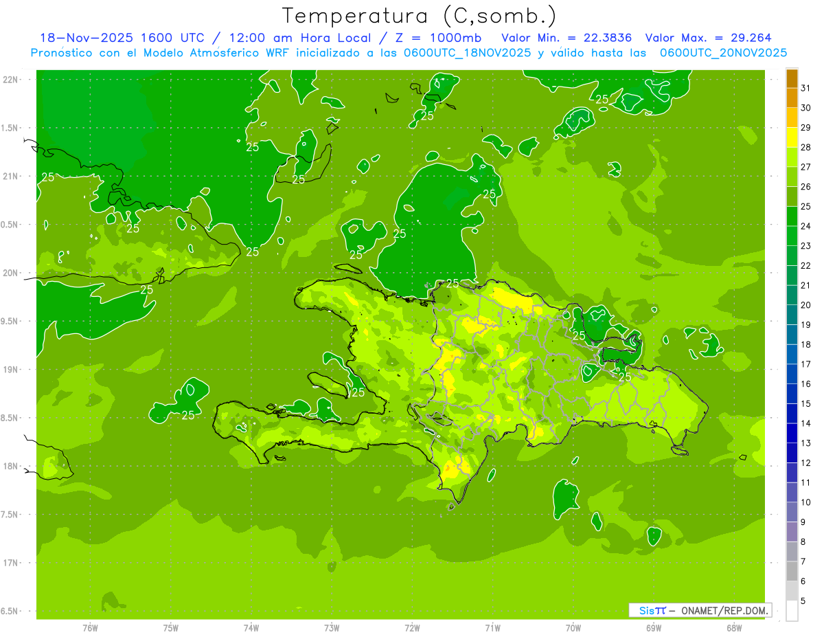Click the legend scale value 27

point(805,167)
